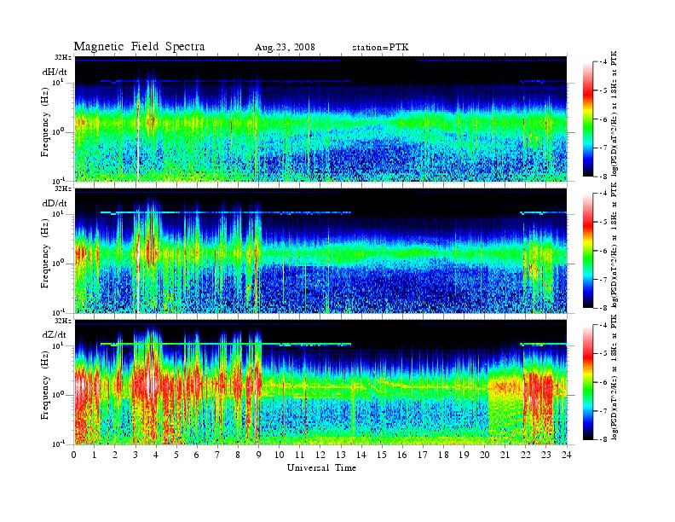Click the "0" hour tick on Universal Time axis

point(74,455)
